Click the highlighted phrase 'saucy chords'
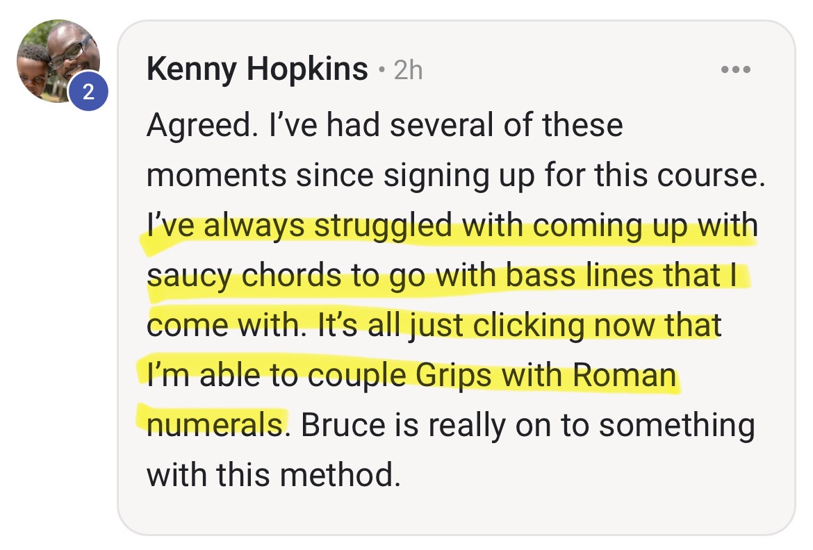The width and height of the screenshot is (813, 550). click(243, 276)
